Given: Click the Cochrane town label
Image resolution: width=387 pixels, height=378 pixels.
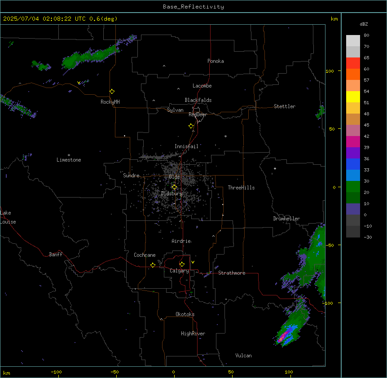Looking at the screenshot, I should [x=145, y=255].
